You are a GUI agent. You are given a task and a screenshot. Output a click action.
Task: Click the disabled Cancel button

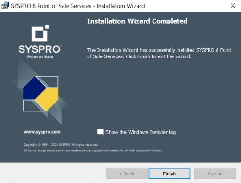[215, 174]
